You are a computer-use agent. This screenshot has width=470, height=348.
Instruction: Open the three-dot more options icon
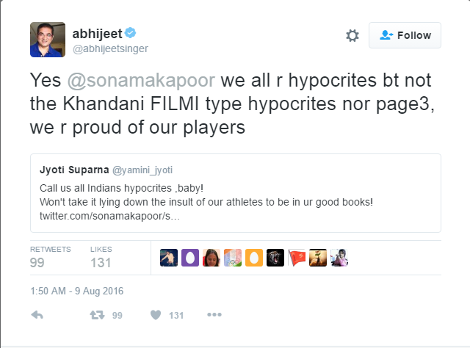(214, 315)
